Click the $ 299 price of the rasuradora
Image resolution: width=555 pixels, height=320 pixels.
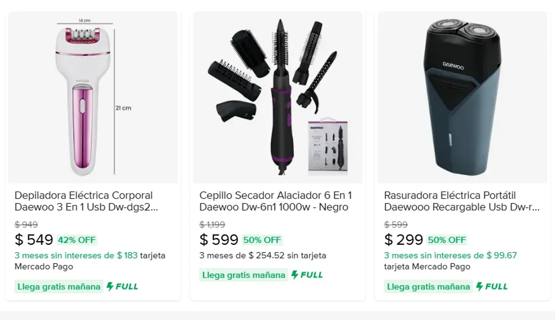click(404, 240)
